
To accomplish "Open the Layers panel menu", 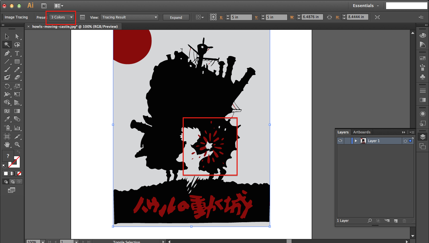I will [x=412, y=132].
